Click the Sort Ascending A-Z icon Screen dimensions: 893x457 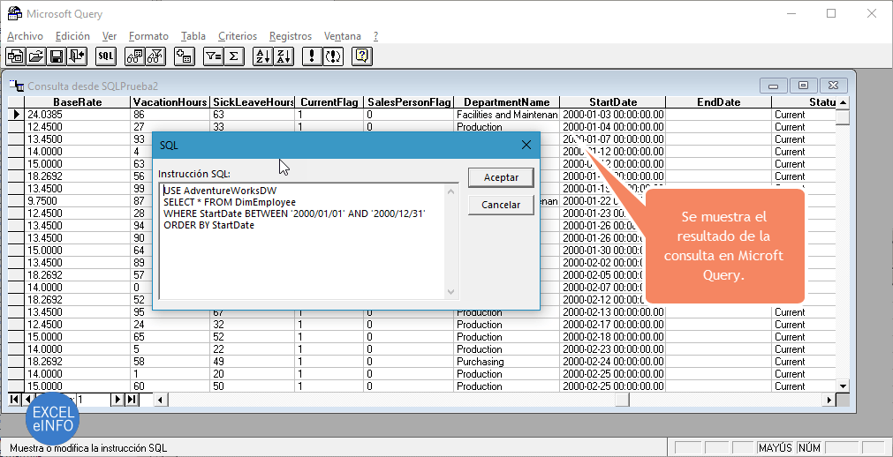(262, 56)
